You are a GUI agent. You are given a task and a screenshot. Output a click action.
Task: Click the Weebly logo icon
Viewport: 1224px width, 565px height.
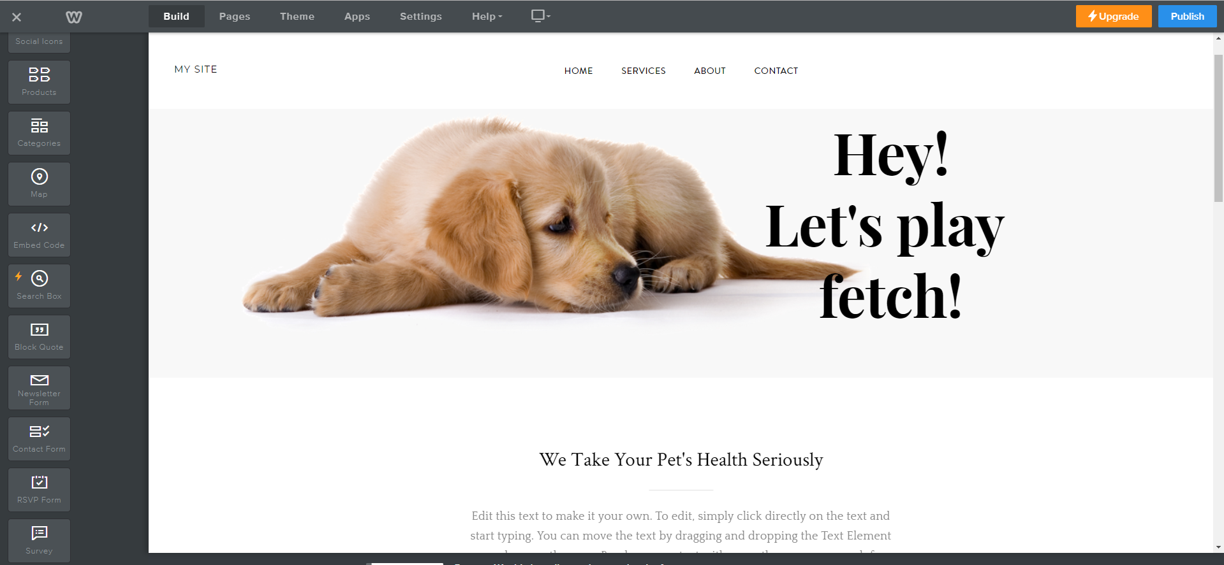(74, 17)
